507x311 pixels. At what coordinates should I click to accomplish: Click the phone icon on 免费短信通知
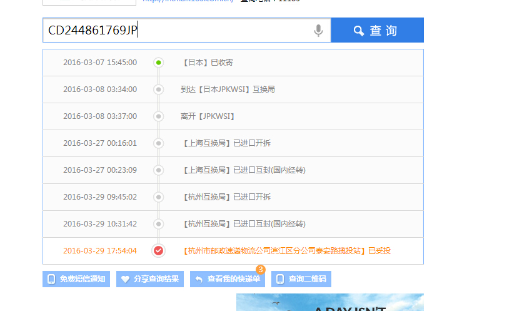pyautogui.click(x=51, y=279)
